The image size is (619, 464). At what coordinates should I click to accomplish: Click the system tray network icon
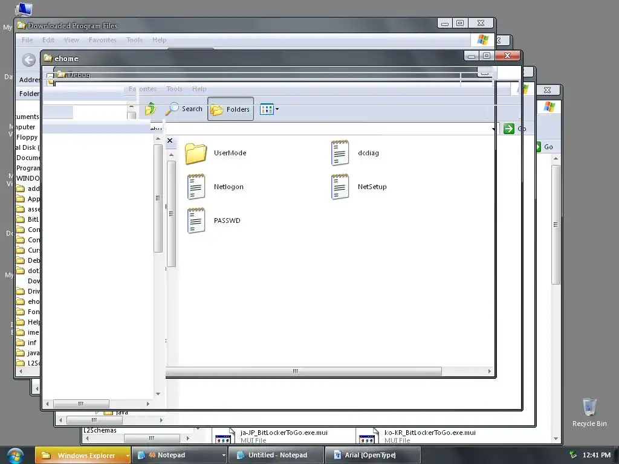pyautogui.click(x=573, y=455)
